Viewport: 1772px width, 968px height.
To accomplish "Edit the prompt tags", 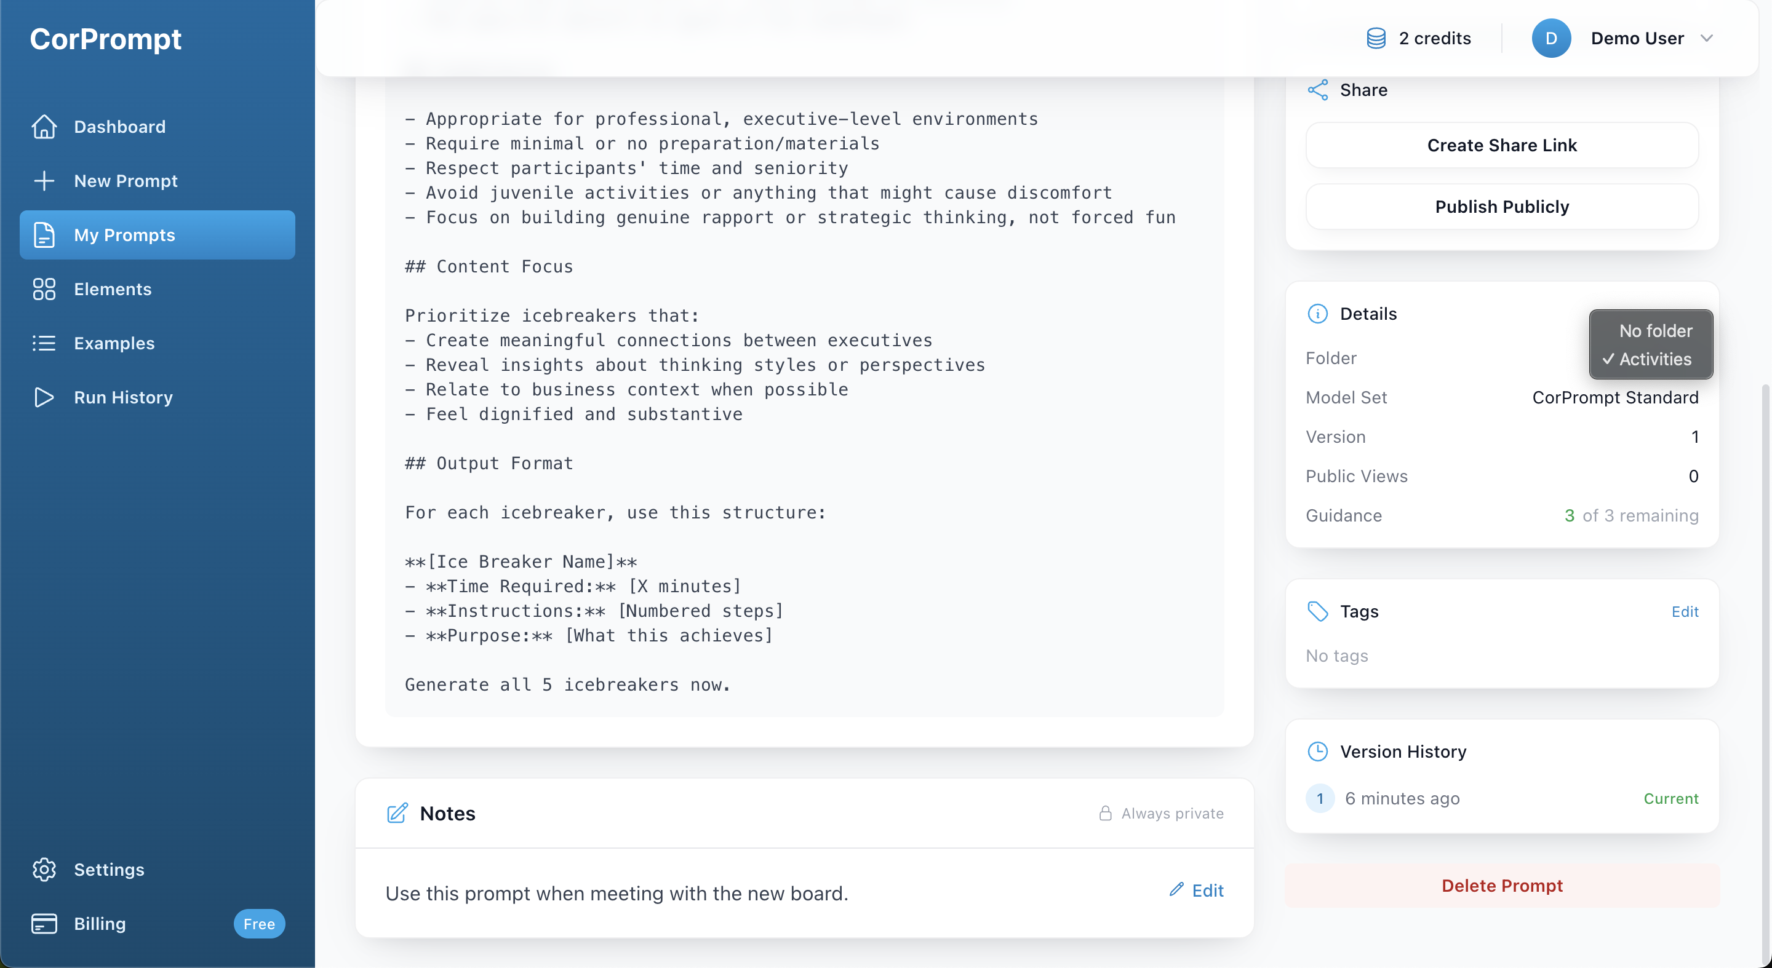I will (x=1685, y=611).
